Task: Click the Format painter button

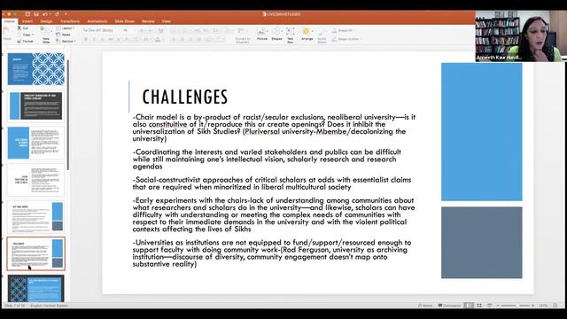Action: coord(26,42)
